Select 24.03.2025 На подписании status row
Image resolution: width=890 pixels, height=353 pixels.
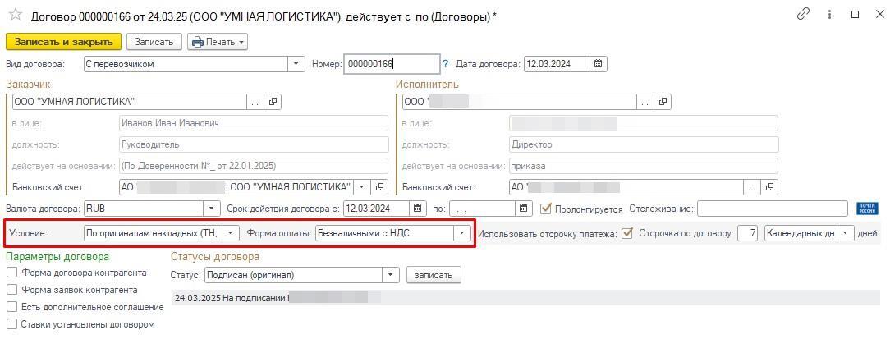click(x=525, y=297)
